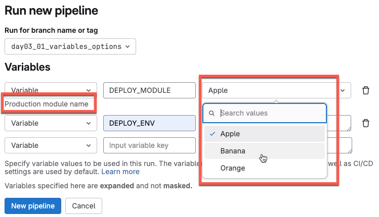Open the Apple value dropdown
This screenshot has width=379, height=217.
268,90
